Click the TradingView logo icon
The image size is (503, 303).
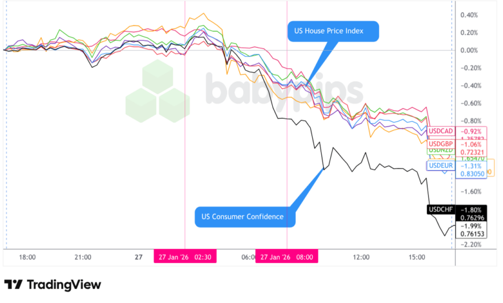coord(14,284)
